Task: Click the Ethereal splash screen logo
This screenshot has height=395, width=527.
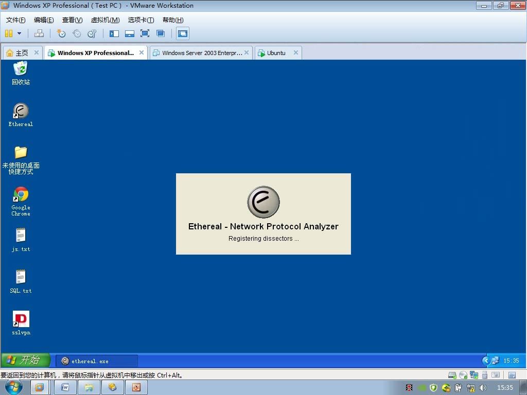Action: (x=263, y=202)
